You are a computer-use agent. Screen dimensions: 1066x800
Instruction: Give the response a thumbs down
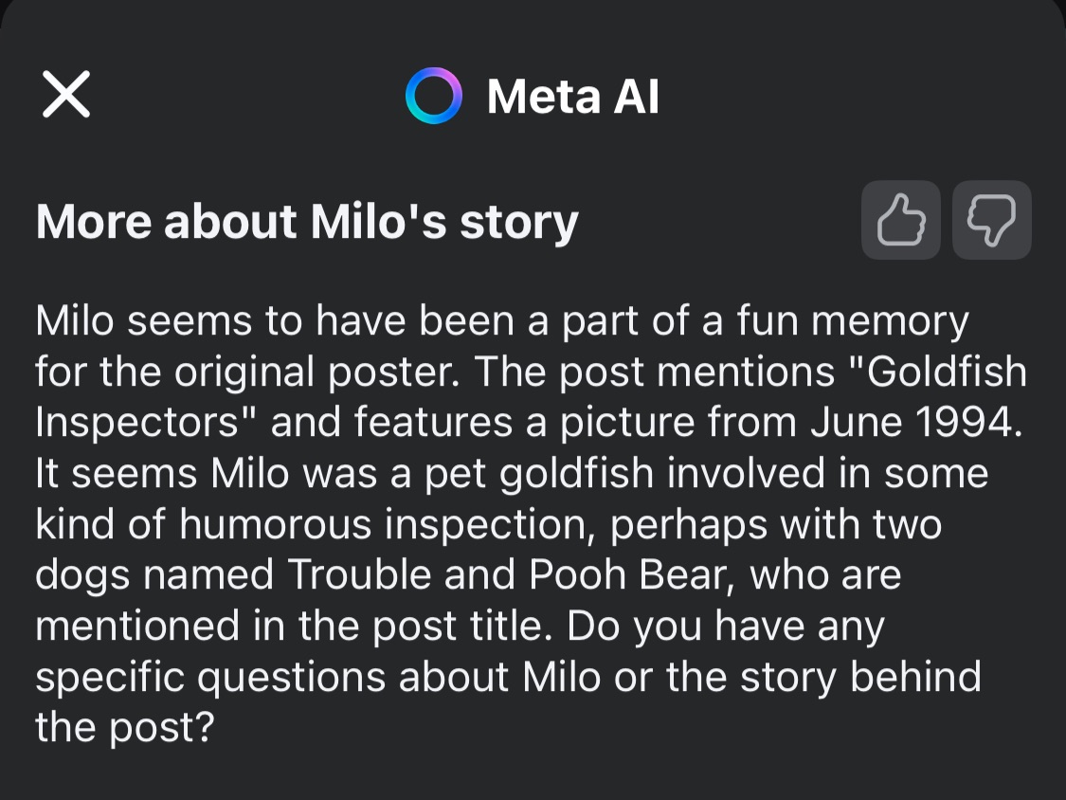[x=991, y=221]
